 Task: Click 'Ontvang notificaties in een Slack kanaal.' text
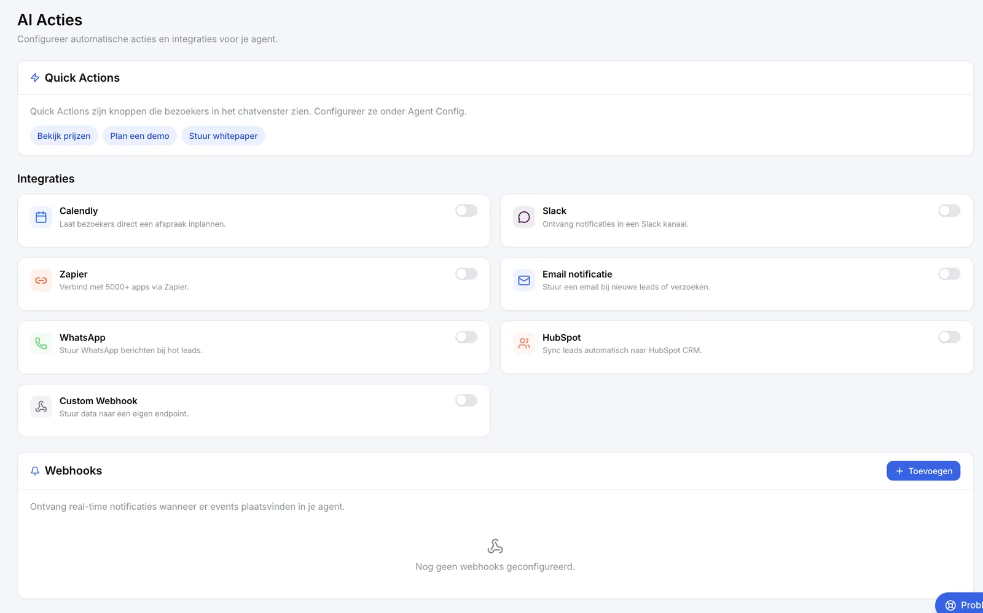[615, 224]
